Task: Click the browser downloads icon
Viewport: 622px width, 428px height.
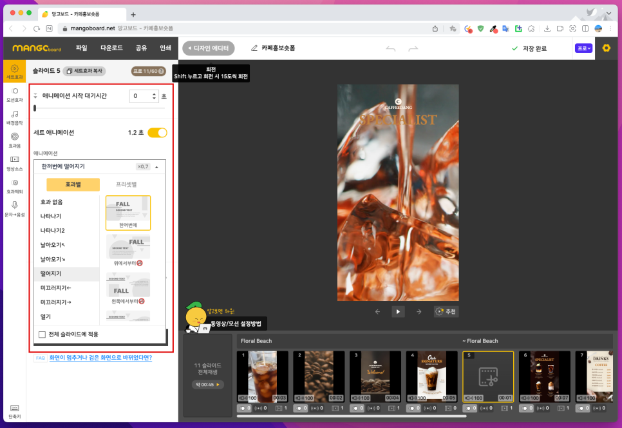Action: [547, 28]
